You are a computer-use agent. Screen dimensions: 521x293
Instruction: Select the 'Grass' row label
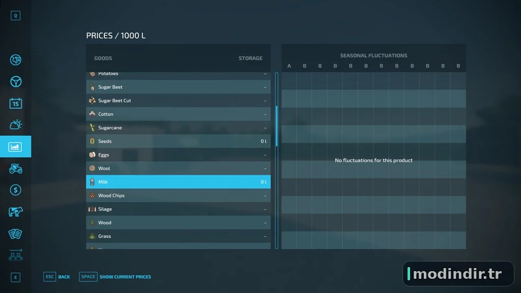coord(105,236)
